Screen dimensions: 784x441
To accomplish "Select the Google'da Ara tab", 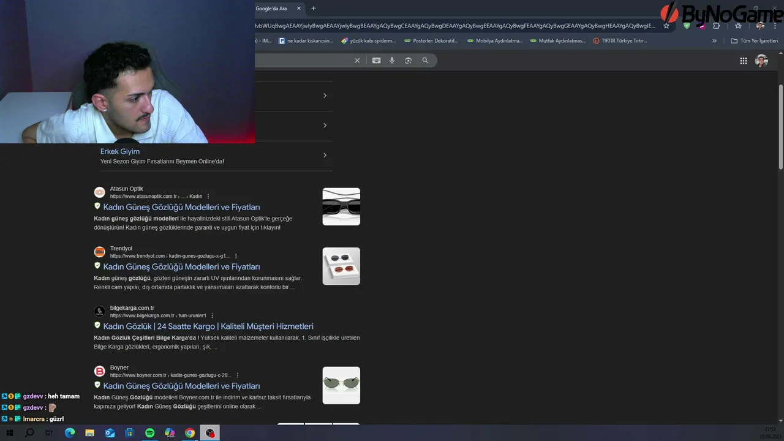I will click(x=274, y=9).
